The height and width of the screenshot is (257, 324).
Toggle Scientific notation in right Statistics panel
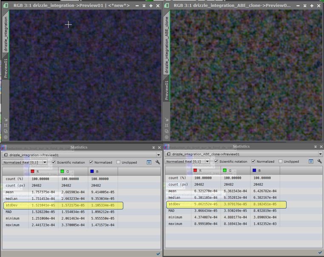(x=216, y=161)
